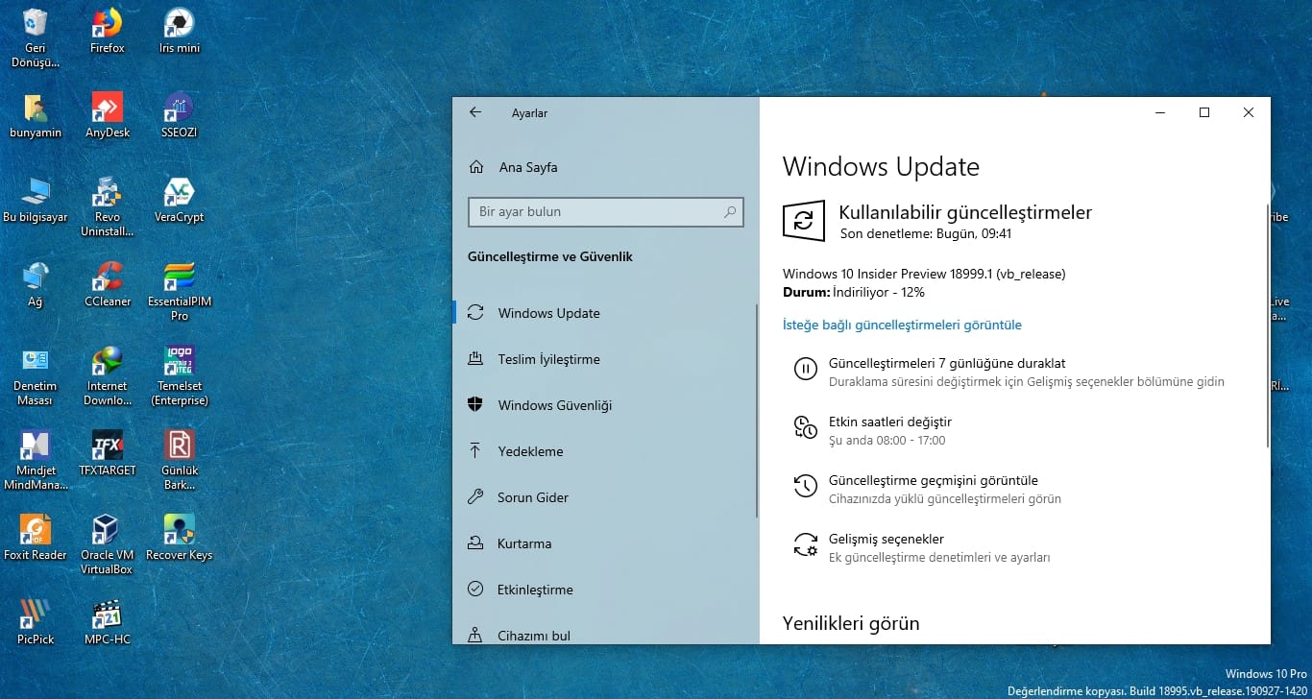Screen dimensions: 1312x699
Task: Click the Durum: İndiriliyor - 12% text
Action: (x=854, y=292)
